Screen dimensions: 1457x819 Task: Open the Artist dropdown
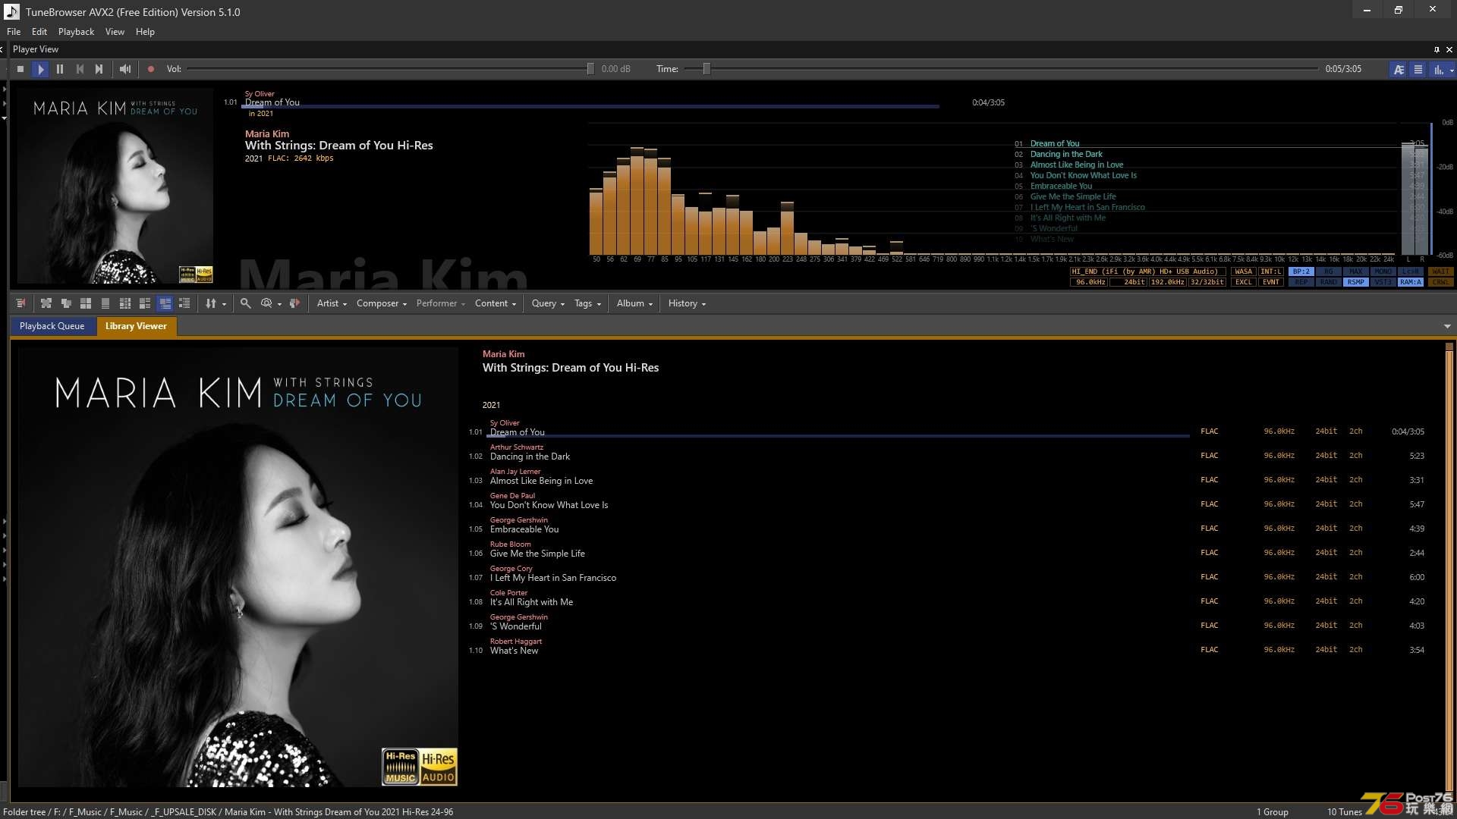point(332,303)
